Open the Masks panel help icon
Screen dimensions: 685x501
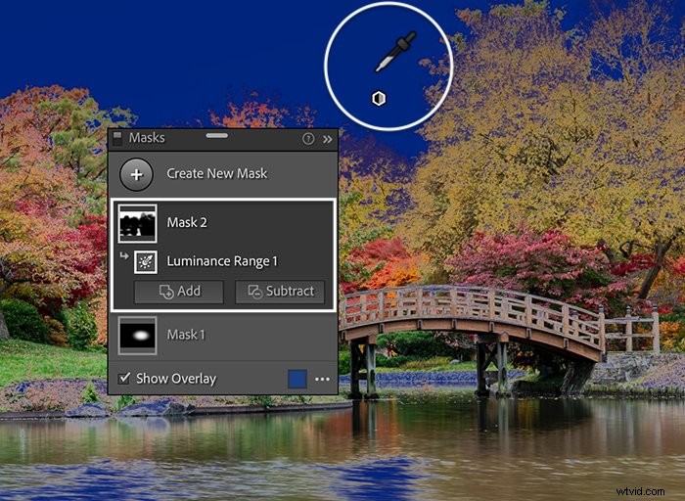[x=308, y=139]
